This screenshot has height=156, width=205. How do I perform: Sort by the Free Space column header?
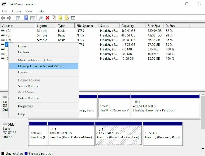click(x=155, y=26)
